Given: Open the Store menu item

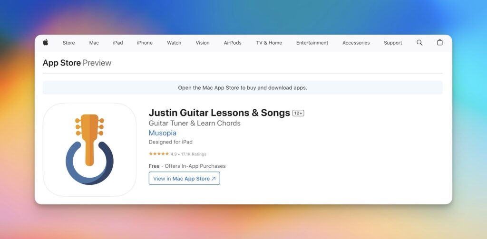Looking at the screenshot, I should point(68,43).
